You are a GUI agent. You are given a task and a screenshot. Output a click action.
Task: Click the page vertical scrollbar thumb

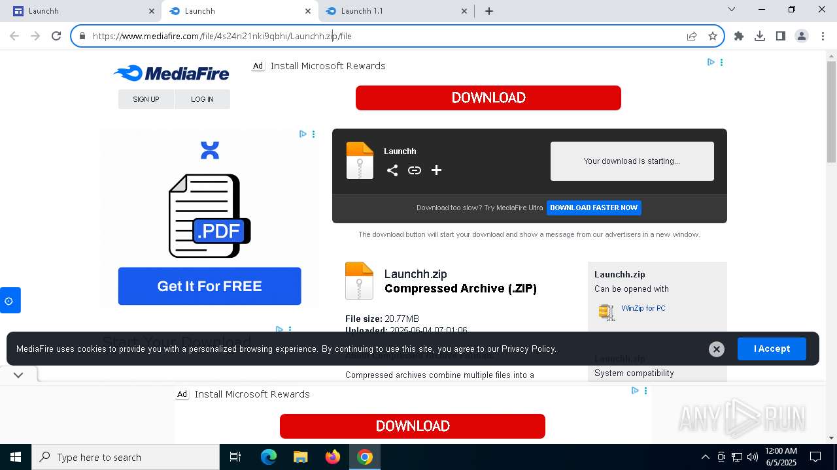coord(831,112)
